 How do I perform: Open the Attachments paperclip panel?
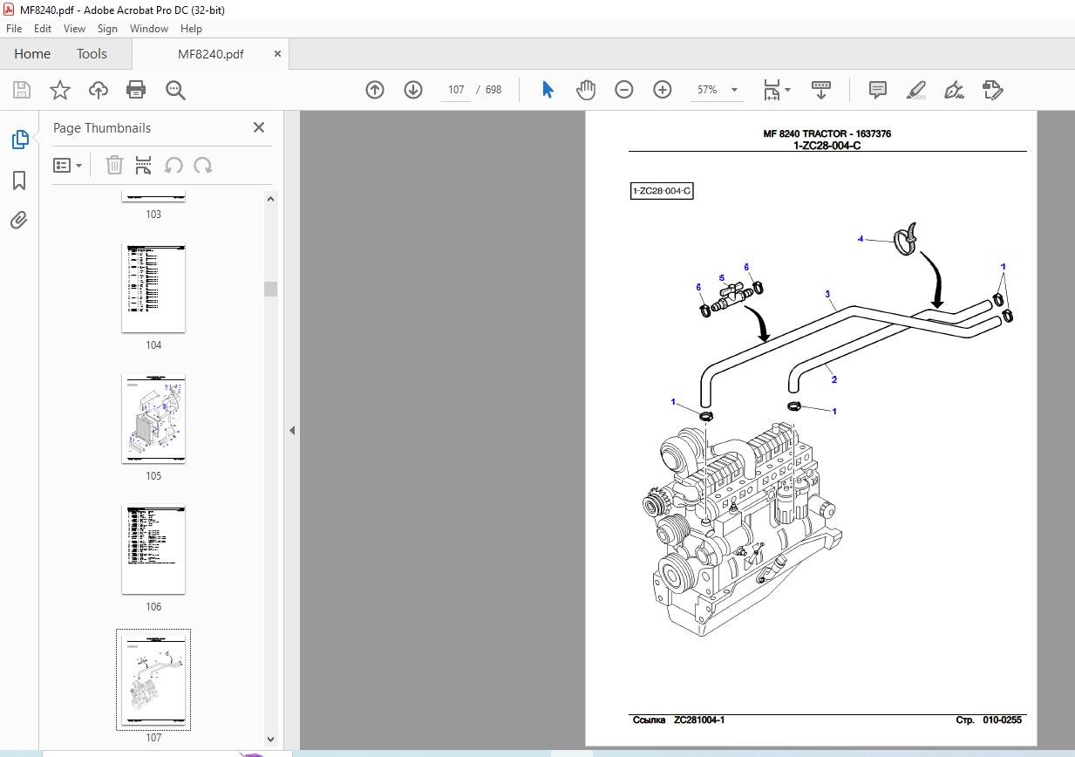click(x=19, y=220)
